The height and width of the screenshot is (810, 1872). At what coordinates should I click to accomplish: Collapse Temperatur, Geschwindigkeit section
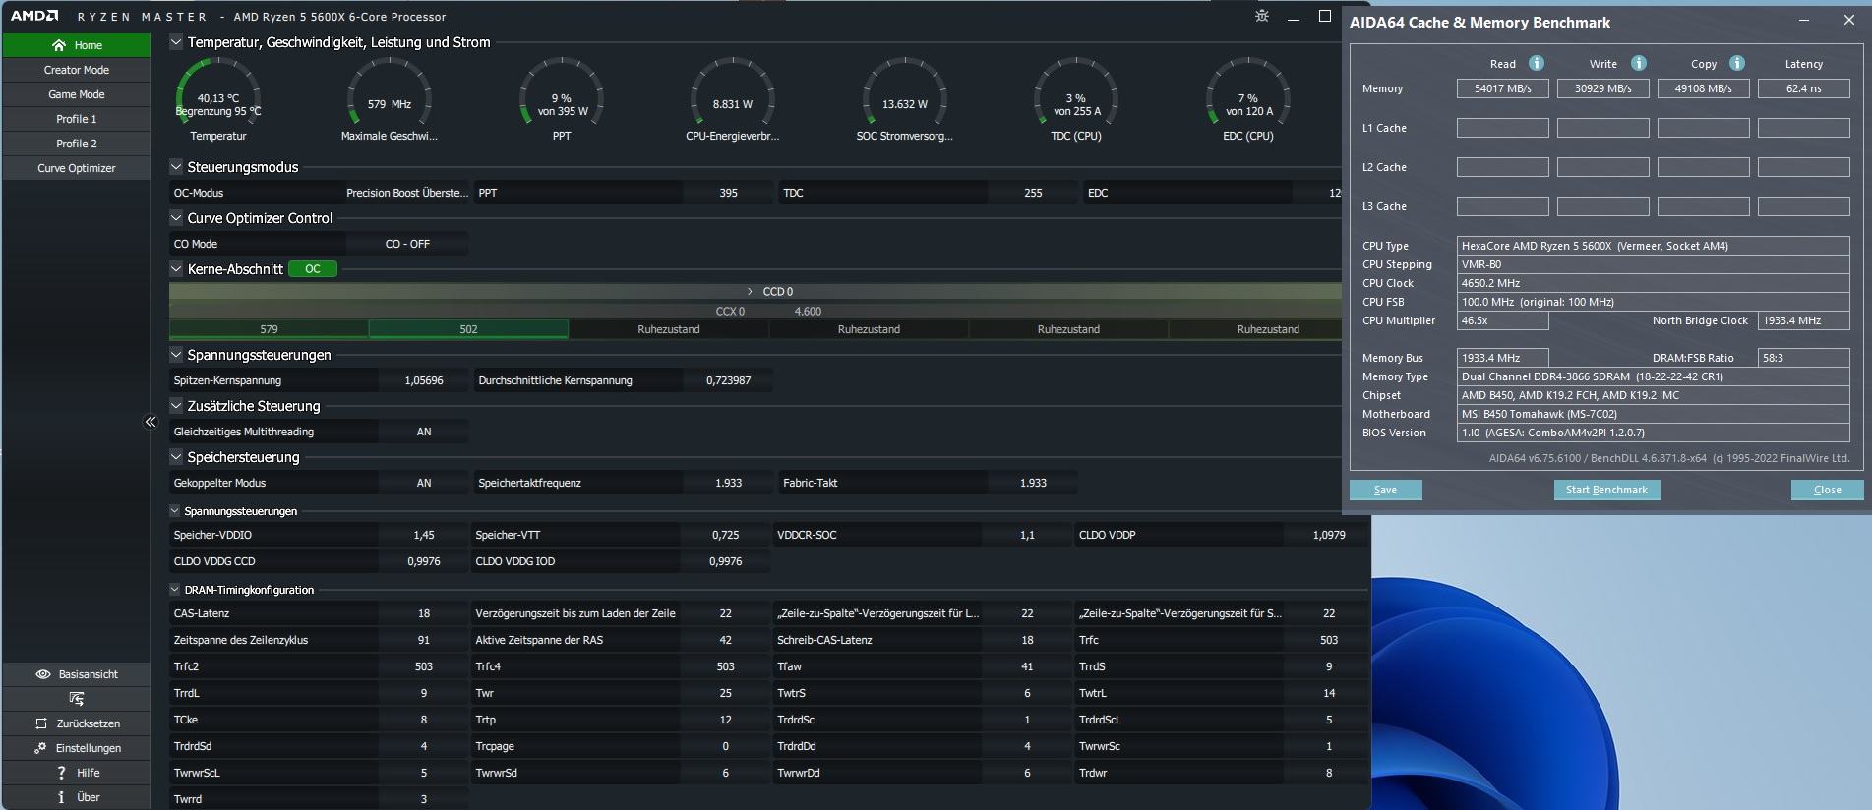tap(176, 42)
